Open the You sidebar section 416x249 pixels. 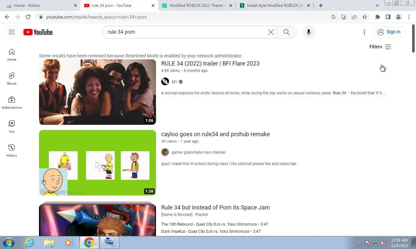[x=12, y=127]
